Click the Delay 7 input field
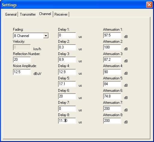The height and width of the screenshot is (142, 154). pos(67,109)
